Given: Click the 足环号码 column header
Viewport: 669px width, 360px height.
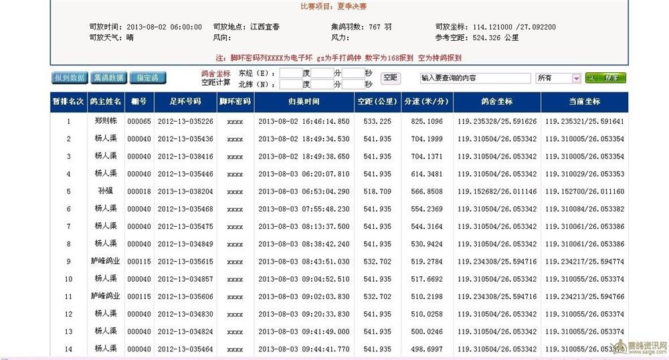Looking at the screenshot, I should click(x=185, y=102).
